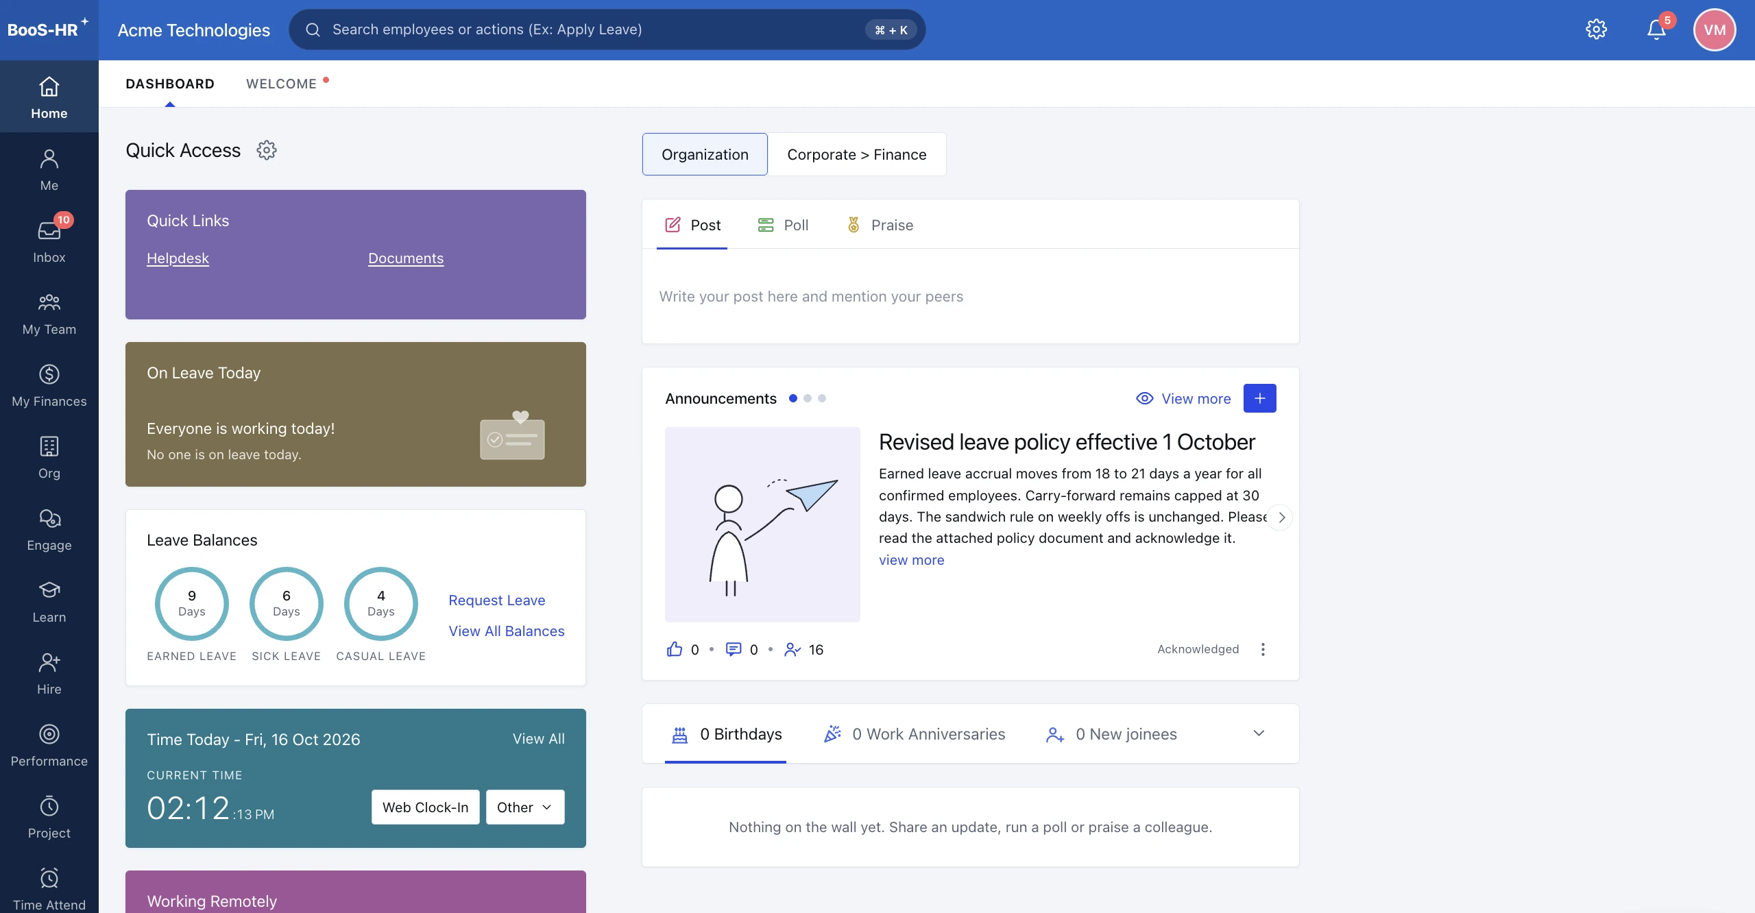This screenshot has height=913, width=1755.
Task: Select the 0 New joinees tab
Action: 1111,734
